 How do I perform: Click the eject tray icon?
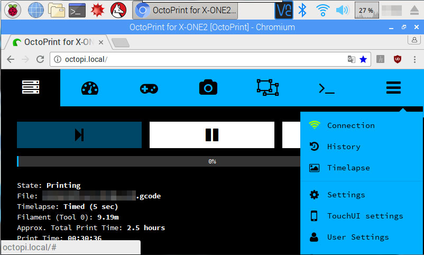[x=414, y=10]
